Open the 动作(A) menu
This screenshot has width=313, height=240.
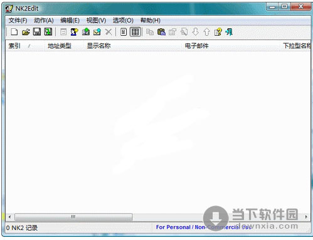pyautogui.click(x=44, y=21)
